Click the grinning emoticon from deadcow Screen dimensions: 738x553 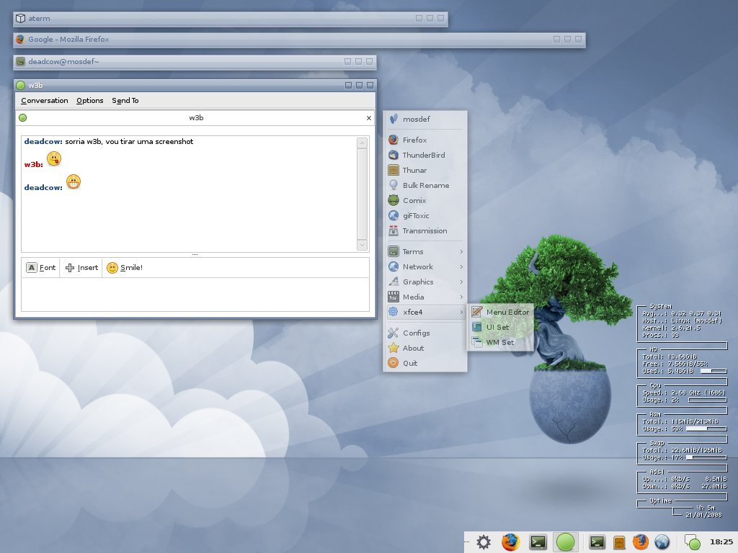tap(74, 181)
